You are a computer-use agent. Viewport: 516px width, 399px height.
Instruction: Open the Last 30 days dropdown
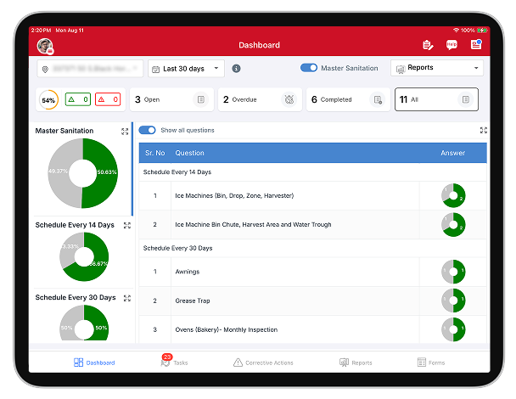pos(186,69)
